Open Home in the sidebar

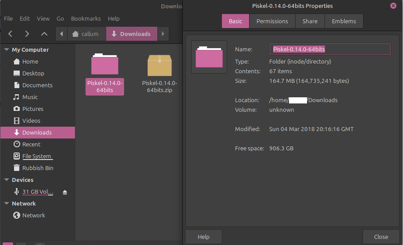point(38,62)
